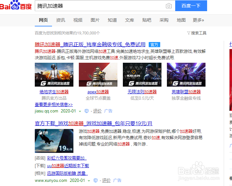Image resolution: width=232 pixels, height=186 pixels.
Task: Click apex加速器 link
Action: pos(98,92)
